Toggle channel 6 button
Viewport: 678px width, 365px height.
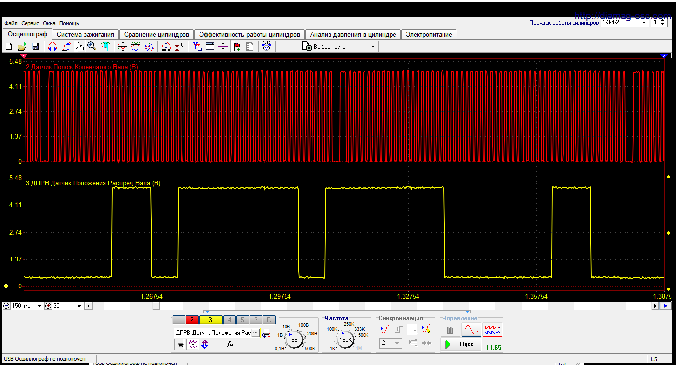(x=256, y=320)
